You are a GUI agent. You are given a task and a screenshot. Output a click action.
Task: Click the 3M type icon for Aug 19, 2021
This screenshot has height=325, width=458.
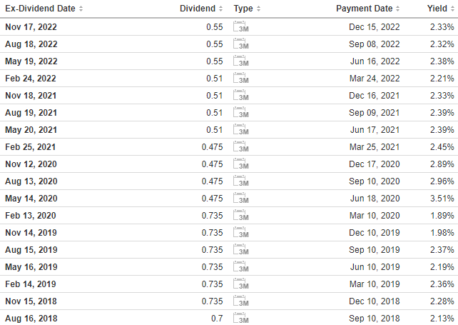[241, 112]
